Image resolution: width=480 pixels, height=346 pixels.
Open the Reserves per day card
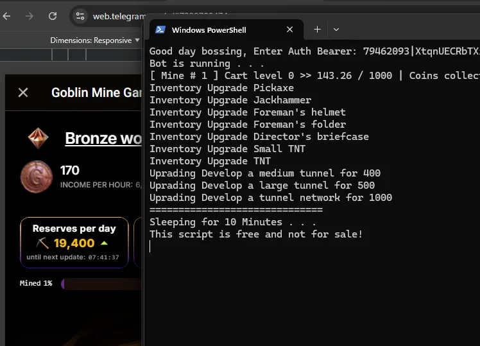pyautogui.click(x=74, y=243)
